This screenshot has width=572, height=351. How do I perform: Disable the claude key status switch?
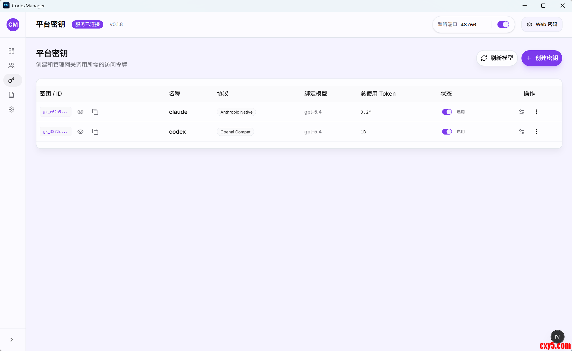[447, 112]
